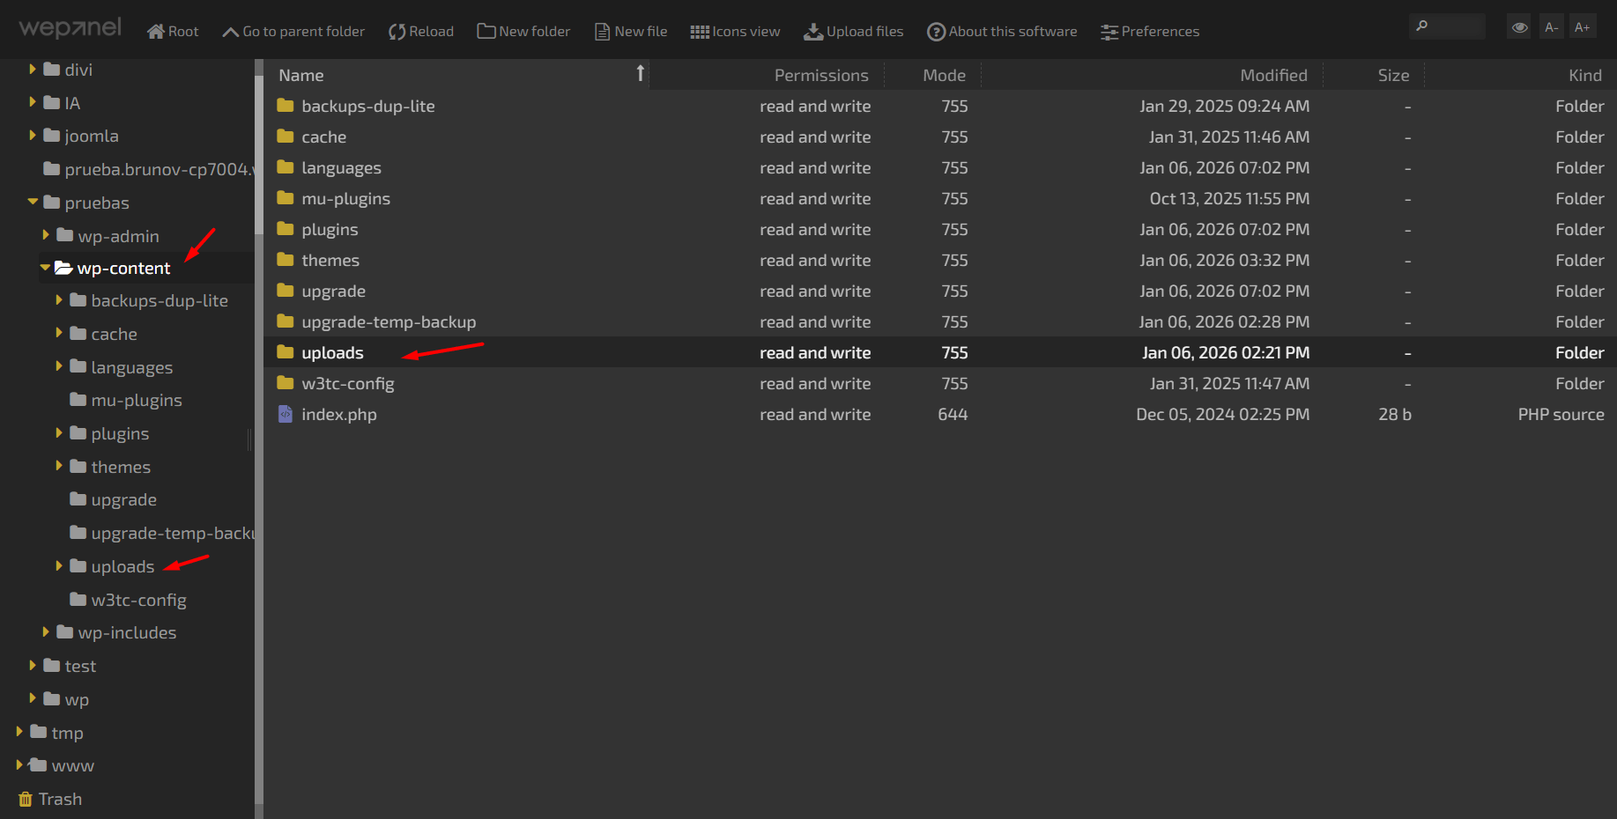The image size is (1617, 819).
Task: Decrease font size with A- button
Action: 1552,27
